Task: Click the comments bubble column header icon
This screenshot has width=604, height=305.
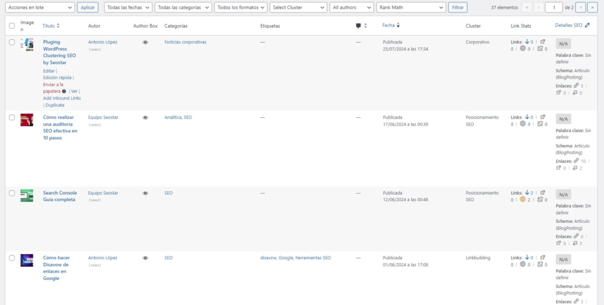Action: [x=358, y=26]
